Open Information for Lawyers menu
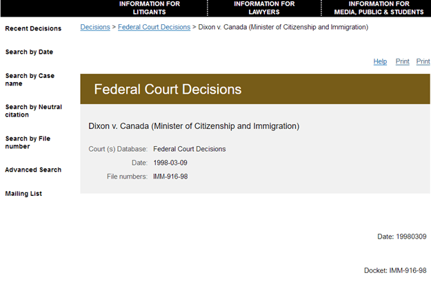The width and height of the screenshot is (431, 282). coord(264,8)
